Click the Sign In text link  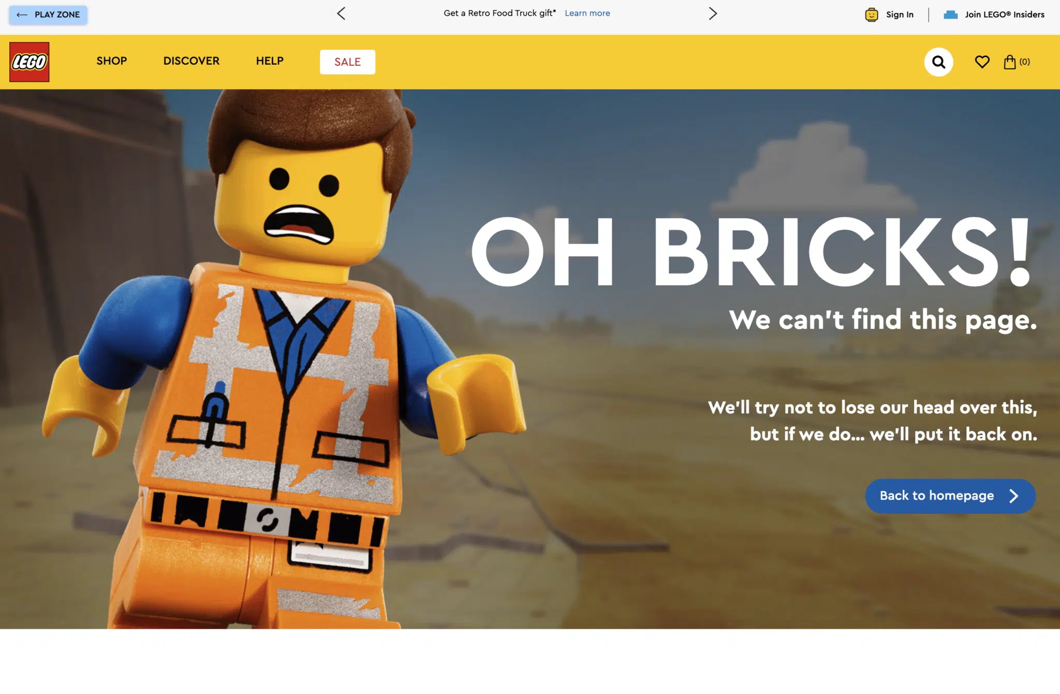[x=900, y=15]
